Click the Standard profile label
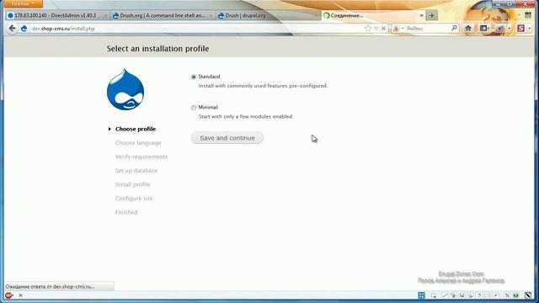Image resolution: width=539 pixels, height=303 pixels. coord(209,77)
